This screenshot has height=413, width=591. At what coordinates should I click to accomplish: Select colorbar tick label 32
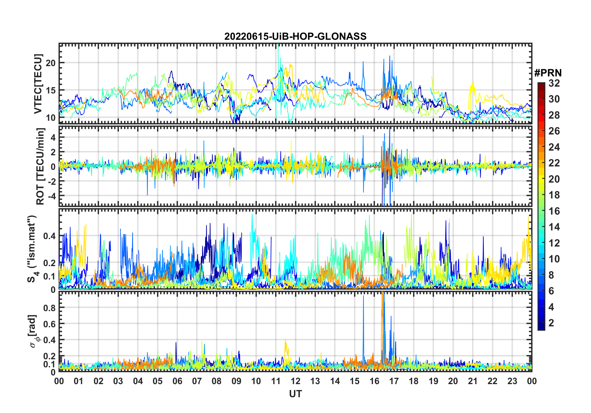point(554,83)
